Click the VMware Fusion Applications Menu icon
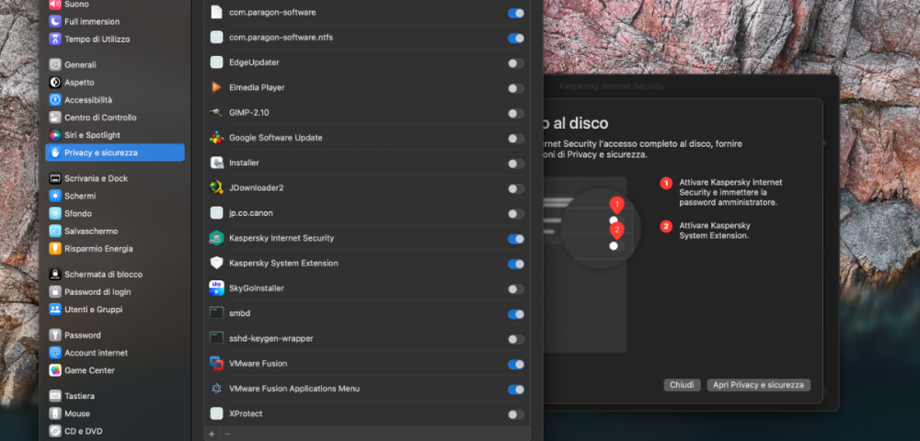920x441 pixels. click(216, 389)
